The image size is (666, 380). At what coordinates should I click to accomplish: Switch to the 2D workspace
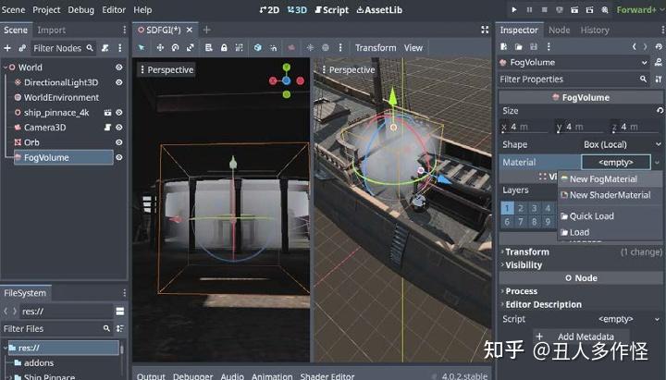tap(269, 10)
